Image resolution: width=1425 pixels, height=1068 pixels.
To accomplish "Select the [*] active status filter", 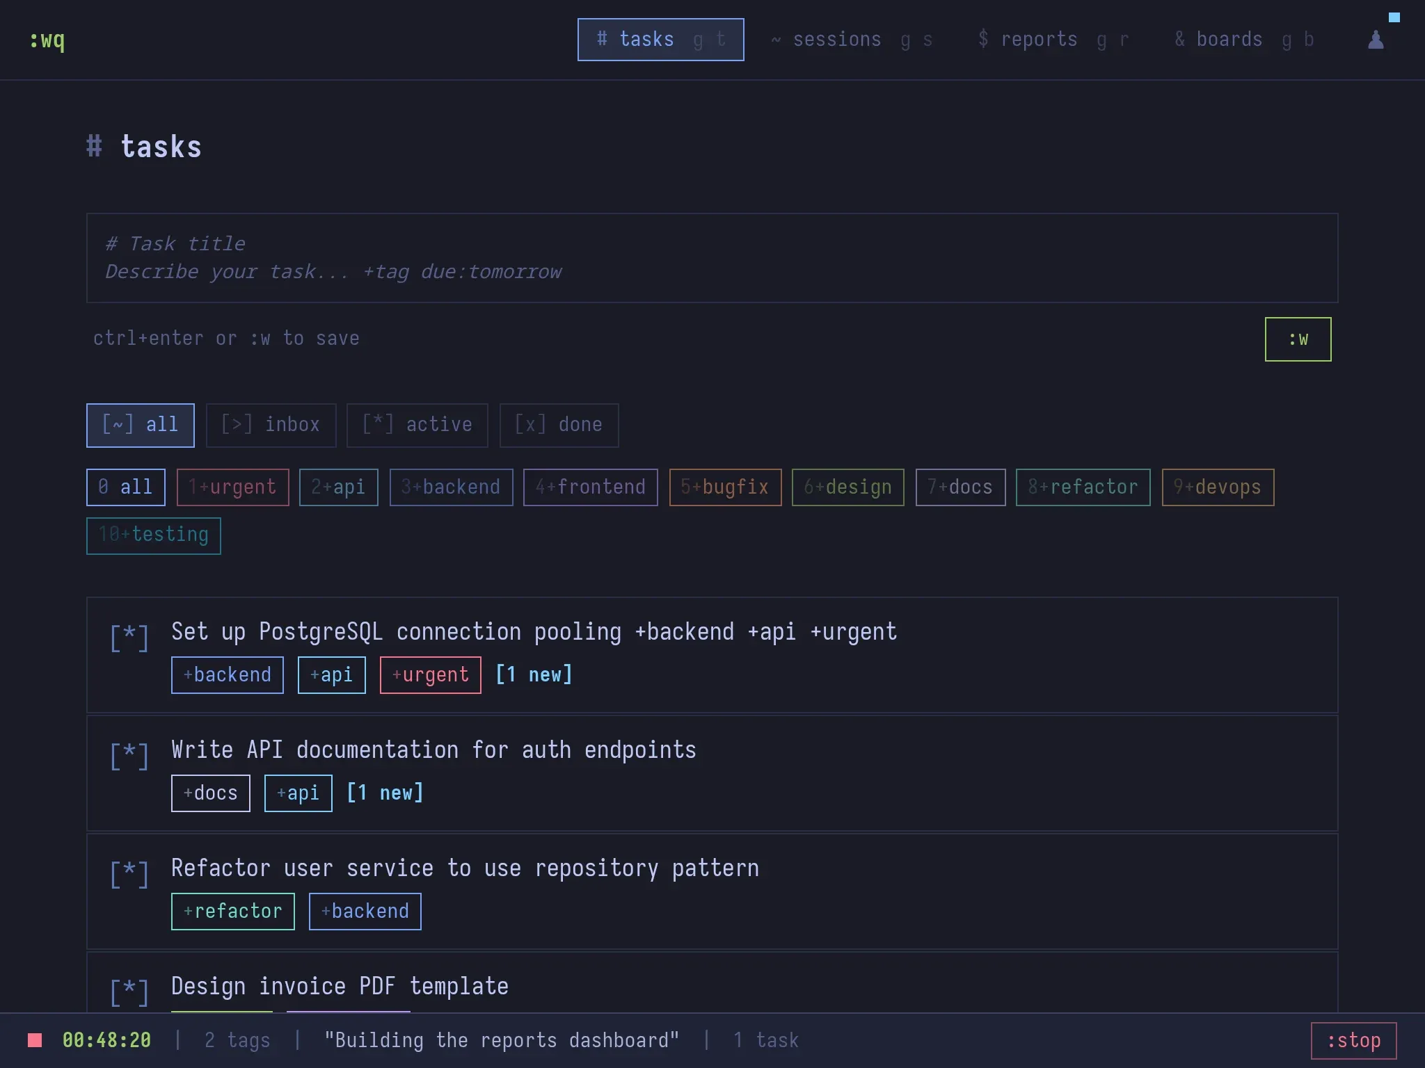I will point(417,425).
